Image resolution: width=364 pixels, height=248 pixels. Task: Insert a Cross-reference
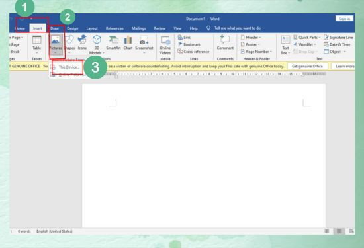click(x=194, y=52)
